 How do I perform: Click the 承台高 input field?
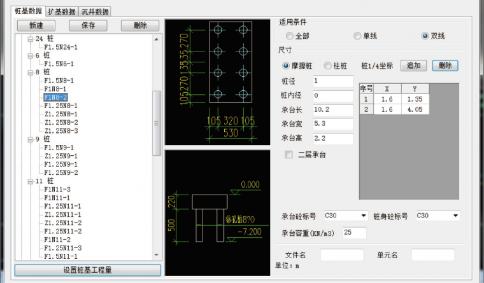(x=333, y=139)
